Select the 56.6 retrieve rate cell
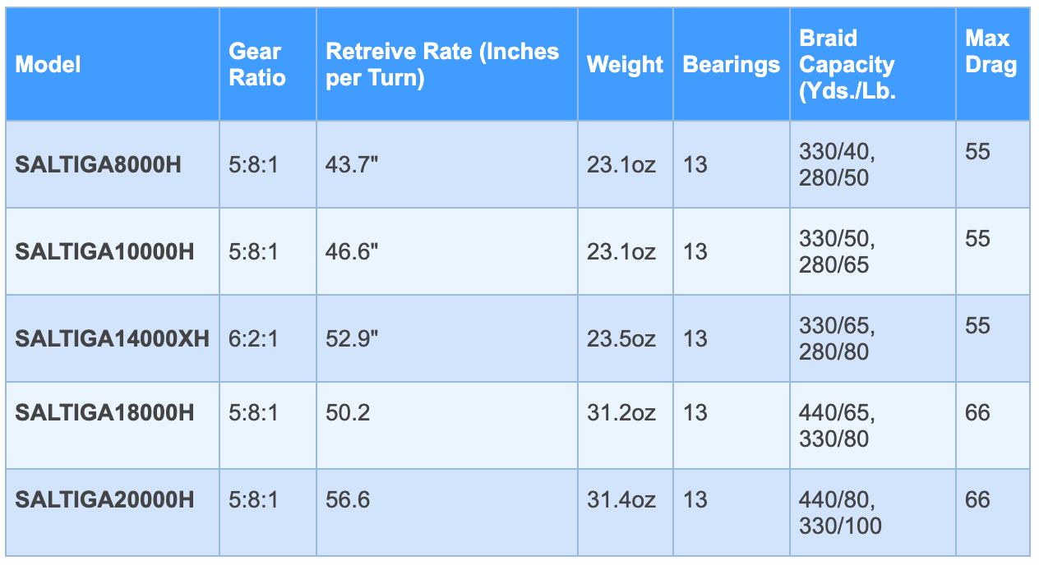Image resolution: width=1039 pixels, height=565 pixels. coord(348,499)
